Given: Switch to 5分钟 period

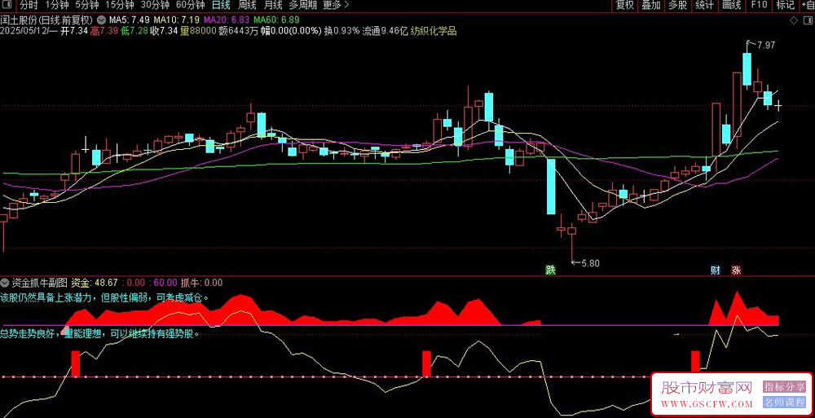Looking at the screenshot, I should pyautogui.click(x=87, y=5).
